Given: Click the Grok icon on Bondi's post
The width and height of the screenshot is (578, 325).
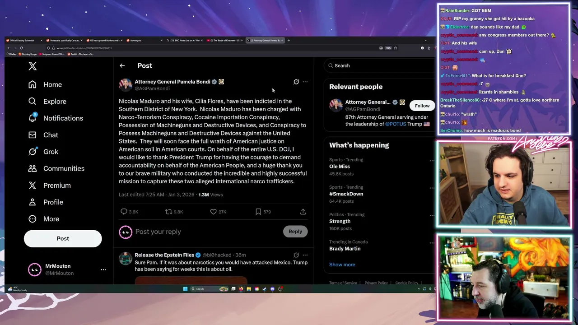Looking at the screenshot, I should (296, 82).
